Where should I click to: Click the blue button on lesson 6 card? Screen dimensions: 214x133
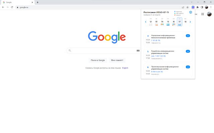pyautogui.click(x=188, y=67)
